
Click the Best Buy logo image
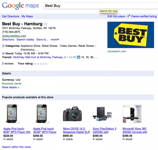131,35
